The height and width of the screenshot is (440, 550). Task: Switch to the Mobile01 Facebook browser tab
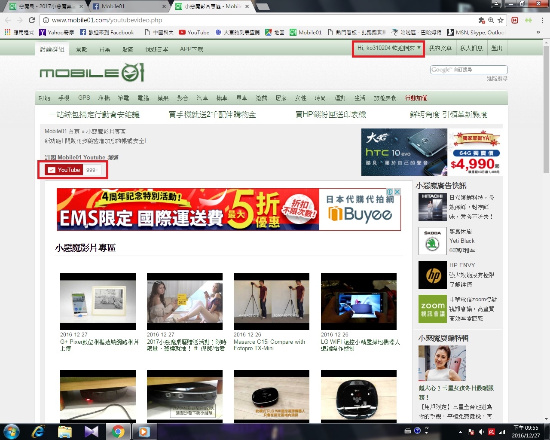point(129,6)
